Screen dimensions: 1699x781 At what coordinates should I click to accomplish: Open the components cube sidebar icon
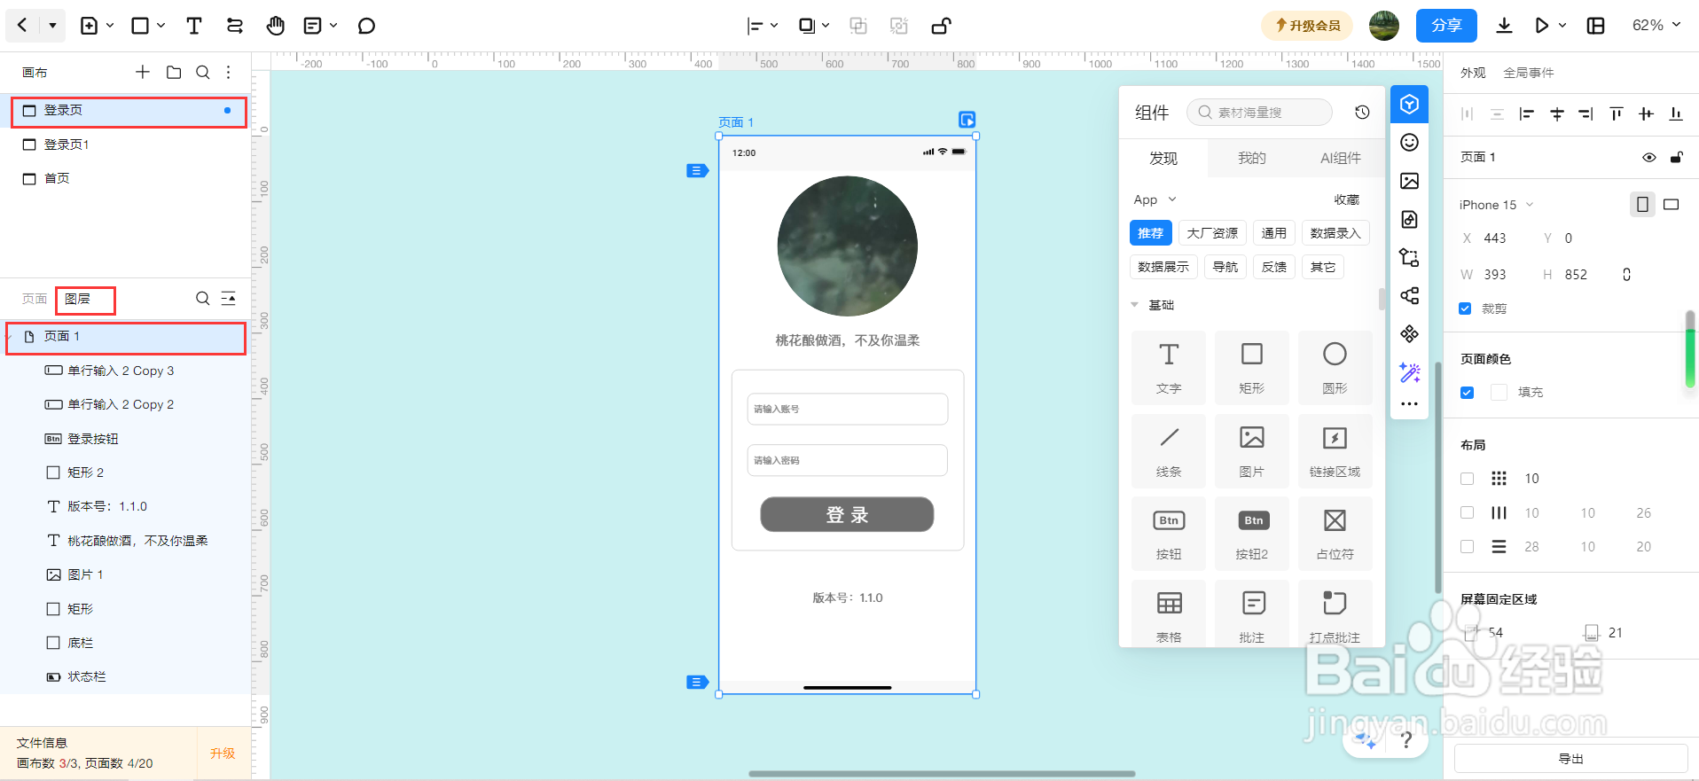[x=1409, y=105]
